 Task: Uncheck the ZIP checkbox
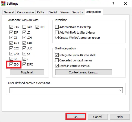coord(11,32)
